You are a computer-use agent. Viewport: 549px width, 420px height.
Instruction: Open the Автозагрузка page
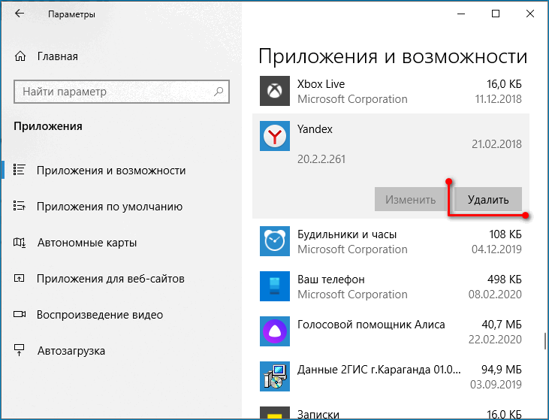[71, 351]
